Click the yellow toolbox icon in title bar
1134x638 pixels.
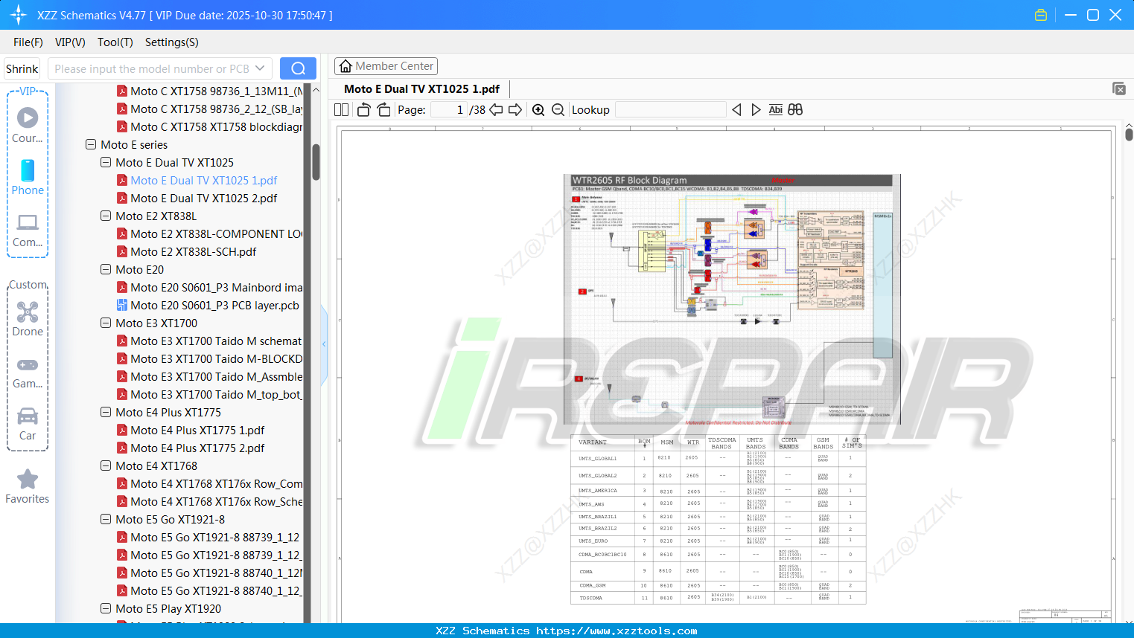(1041, 15)
